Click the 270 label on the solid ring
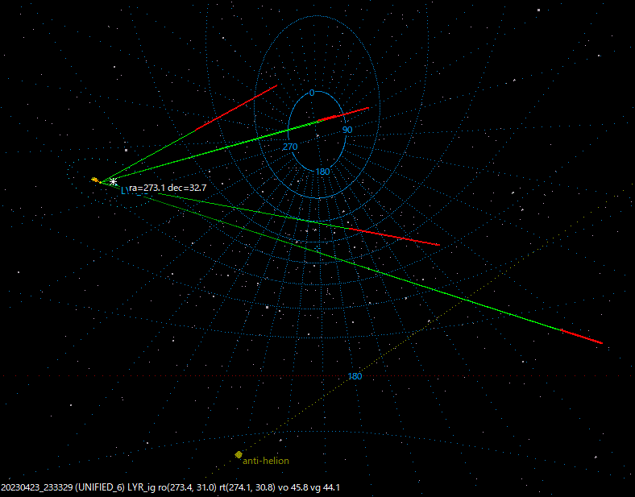This screenshot has height=497, width=635. click(290, 147)
